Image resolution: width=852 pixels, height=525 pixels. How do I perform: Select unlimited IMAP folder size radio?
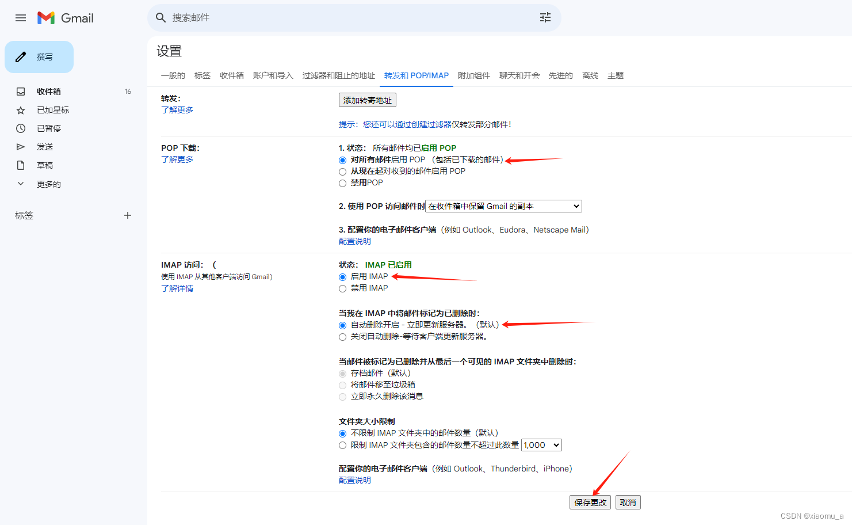[343, 433]
